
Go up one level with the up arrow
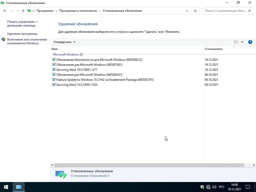pyautogui.click(x=23, y=11)
